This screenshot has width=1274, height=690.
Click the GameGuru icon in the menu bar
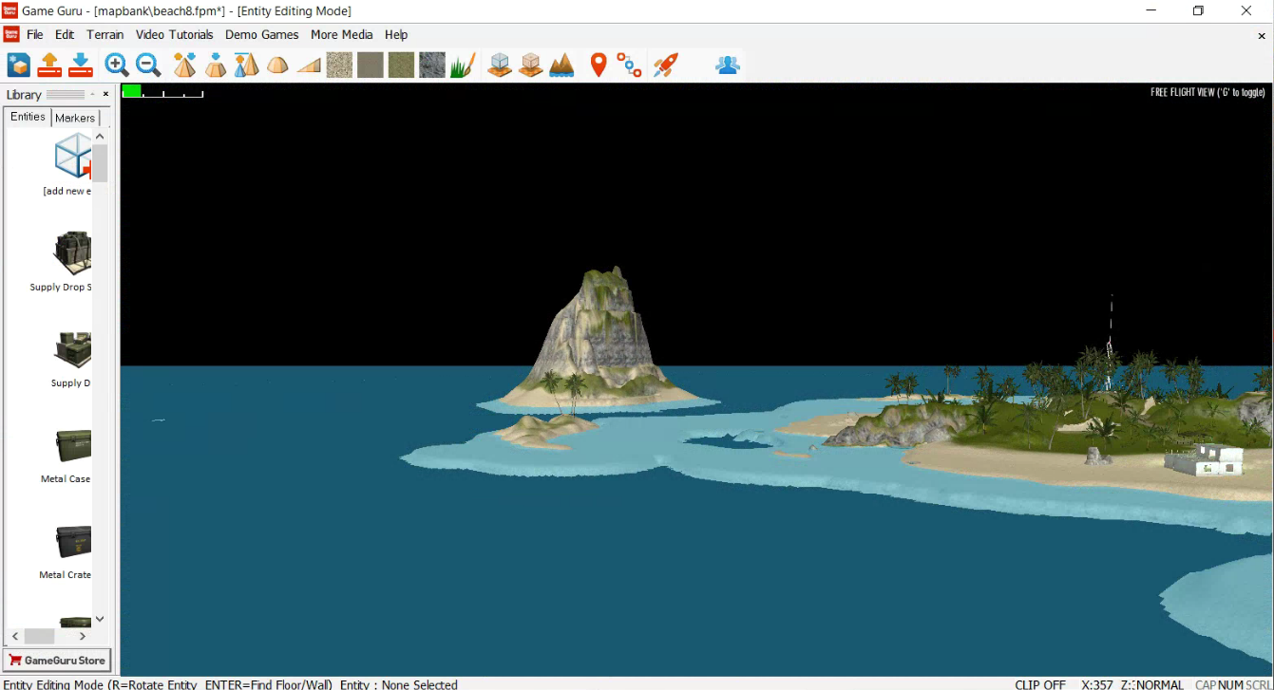(11, 35)
